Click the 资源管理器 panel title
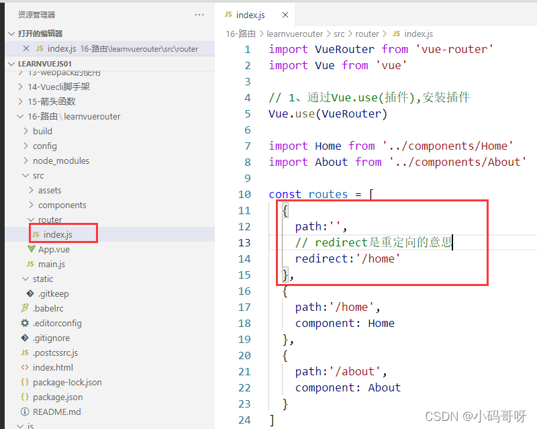The width and height of the screenshot is (537, 429). pyautogui.click(x=37, y=15)
